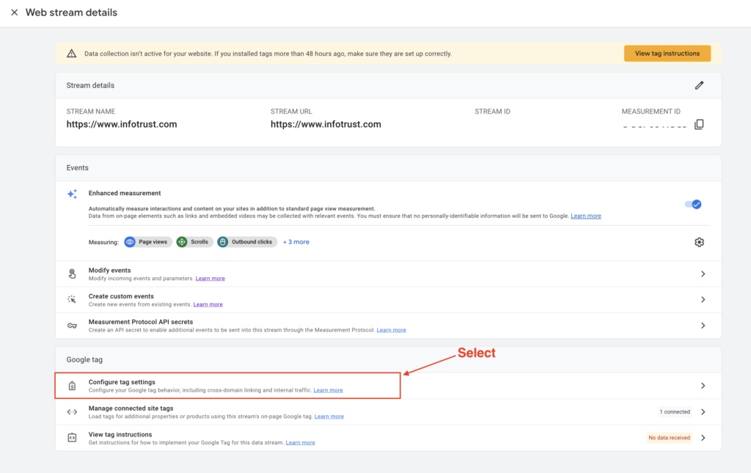Expand the '+ 3 more' measuring events
This screenshot has height=473, width=751.
[x=296, y=242]
